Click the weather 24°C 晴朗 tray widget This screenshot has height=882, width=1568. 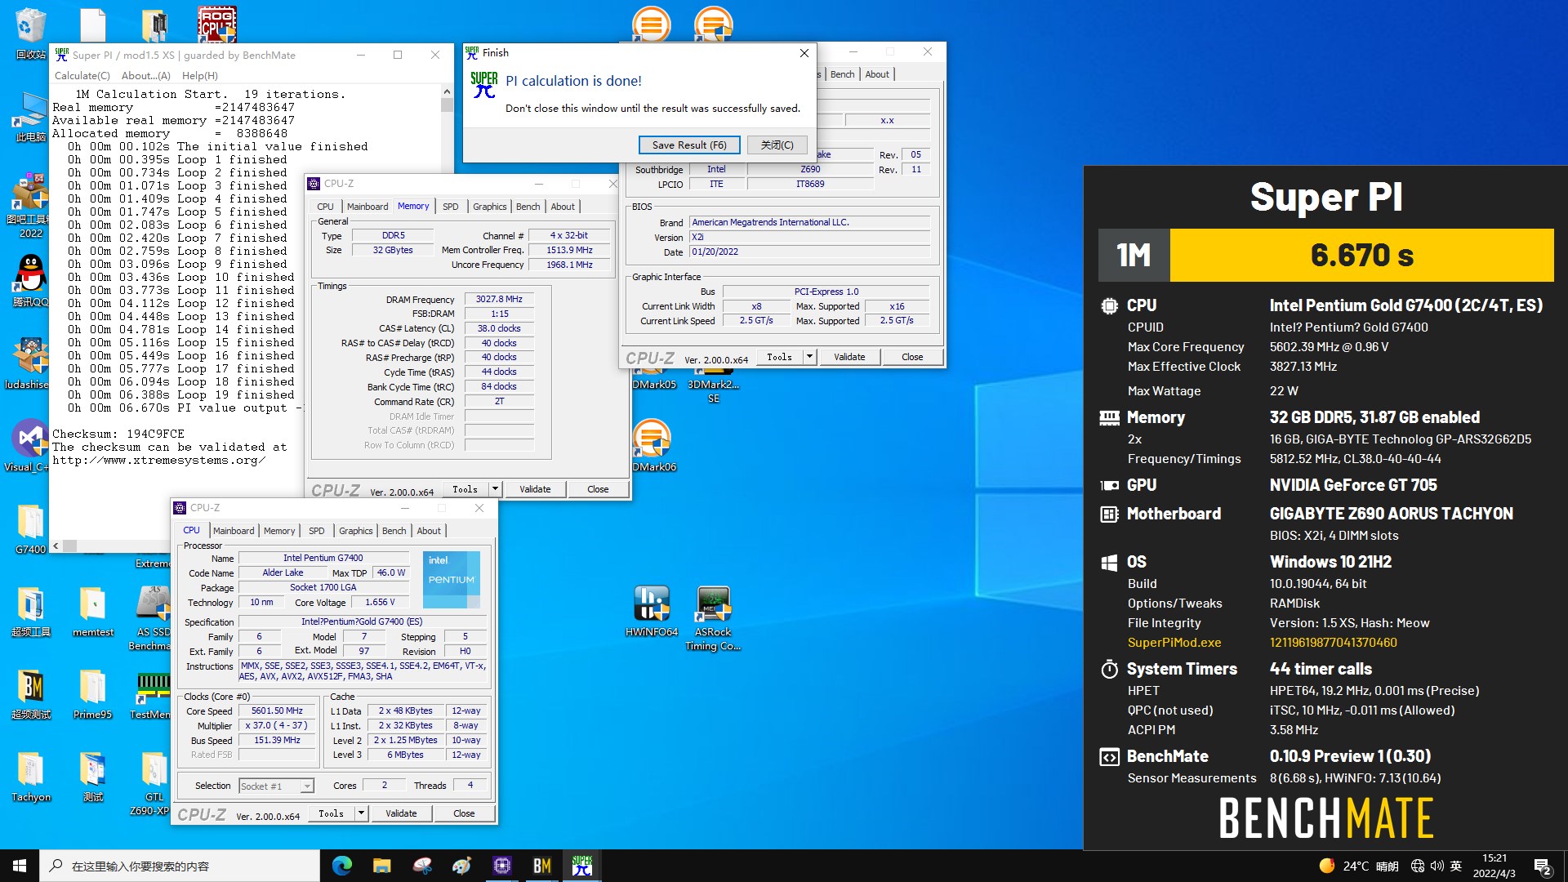[1359, 866]
